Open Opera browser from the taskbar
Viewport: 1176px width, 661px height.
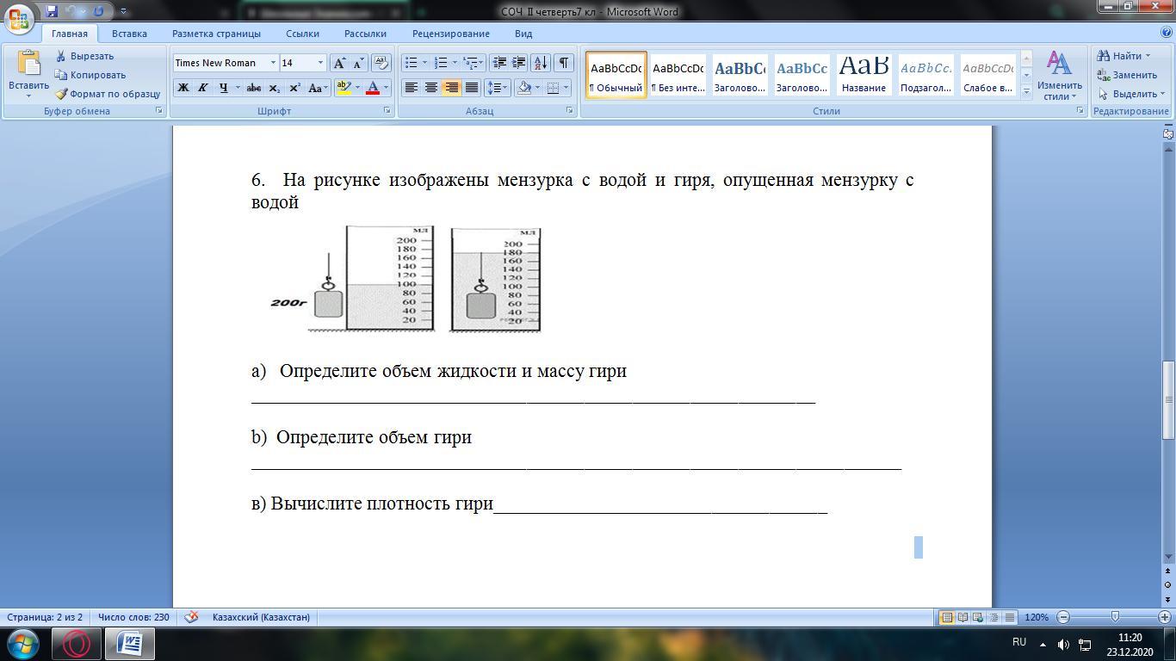pos(77,643)
